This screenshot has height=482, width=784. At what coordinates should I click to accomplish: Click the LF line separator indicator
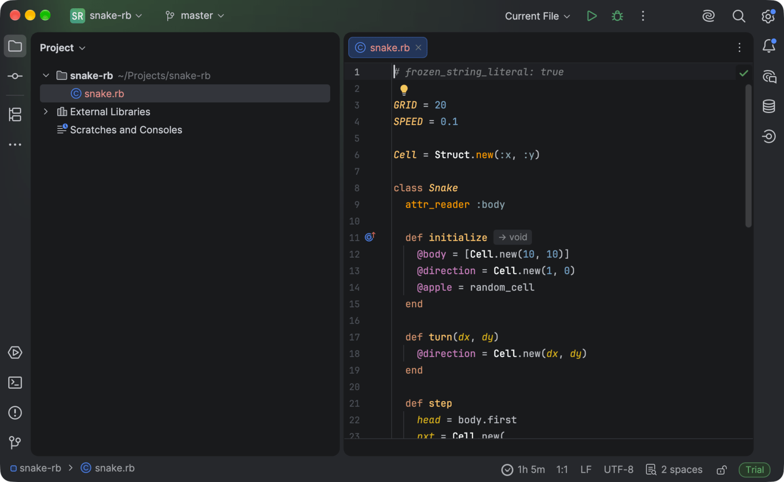585,470
